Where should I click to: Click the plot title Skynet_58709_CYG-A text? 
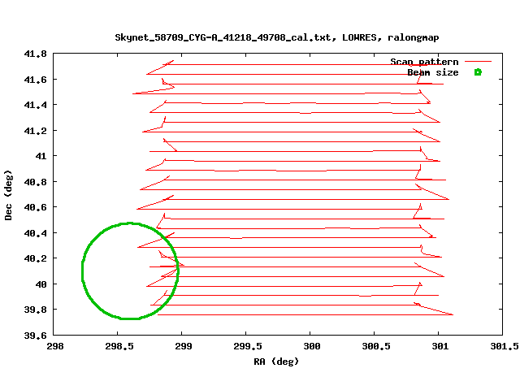[x=276, y=37]
